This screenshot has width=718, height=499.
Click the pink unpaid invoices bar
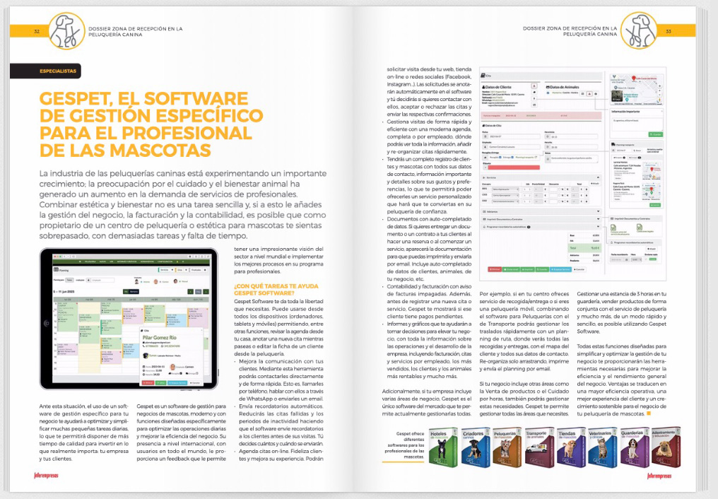[541, 116]
